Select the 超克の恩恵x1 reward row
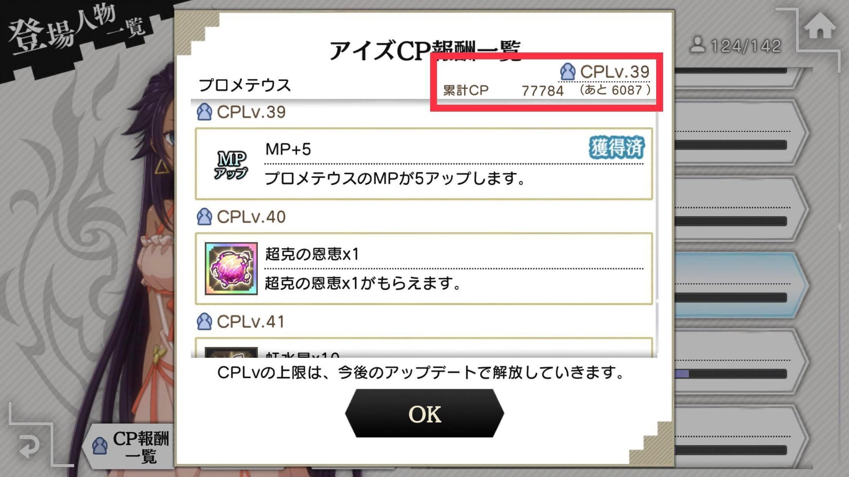This screenshot has height=477, width=849. tap(424, 269)
